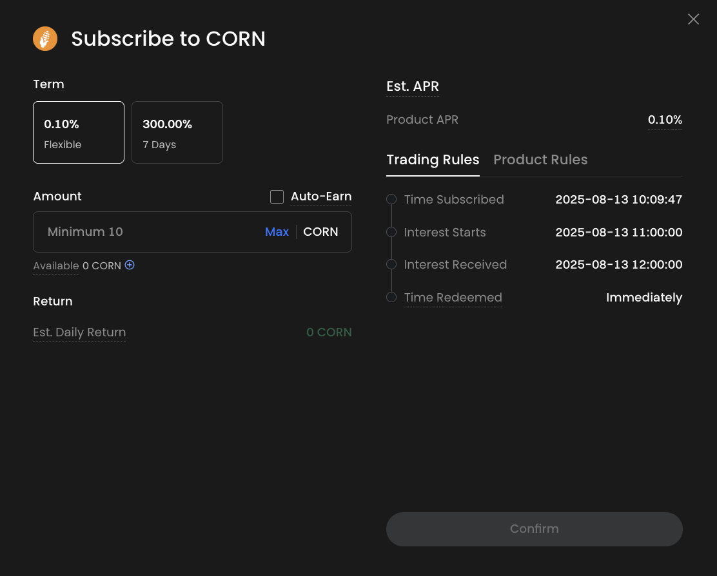The image size is (717, 576).
Task: Choose the 300.00% 7 Days term
Action: [177, 133]
